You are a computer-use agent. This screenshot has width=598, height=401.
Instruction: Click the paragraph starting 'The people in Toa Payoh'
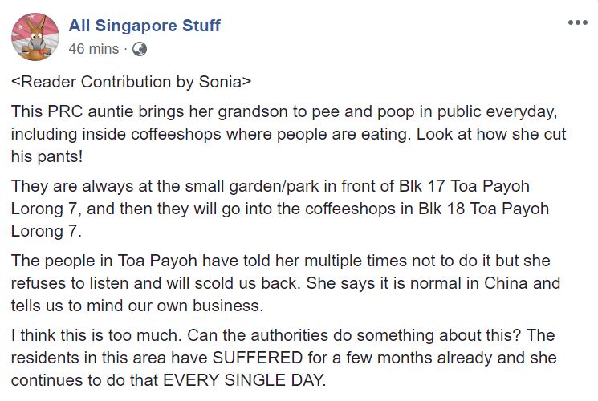(x=285, y=284)
